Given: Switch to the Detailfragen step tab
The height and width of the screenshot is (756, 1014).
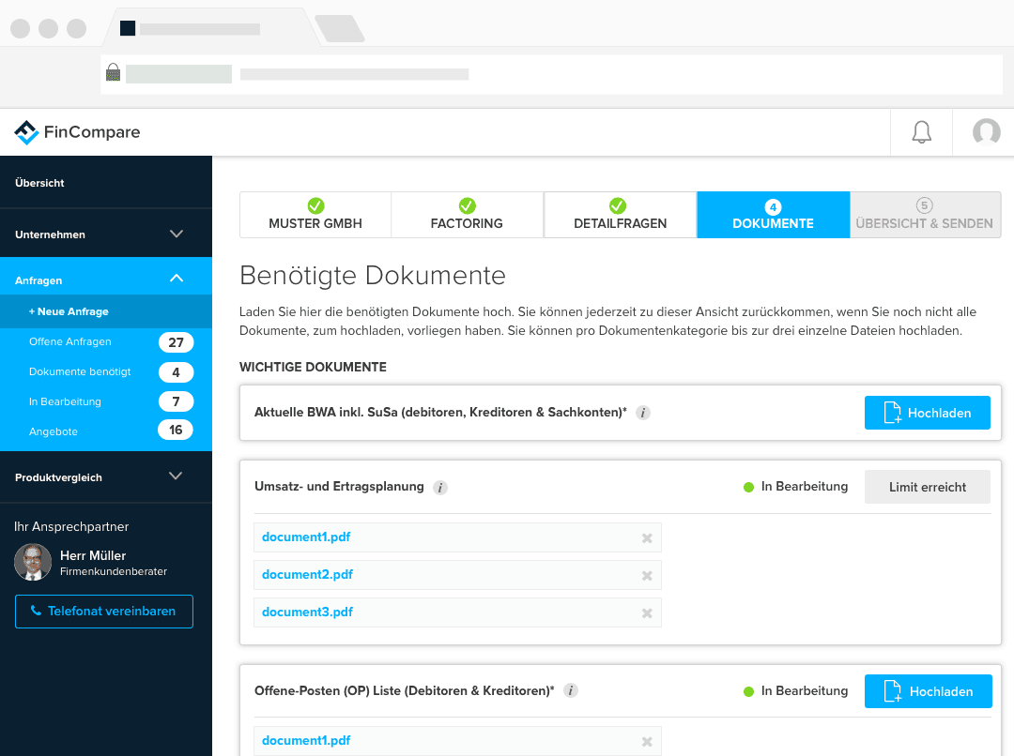Looking at the screenshot, I should (x=620, y=215).
